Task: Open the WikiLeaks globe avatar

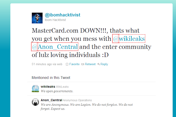Action: [x=35, y=89]
